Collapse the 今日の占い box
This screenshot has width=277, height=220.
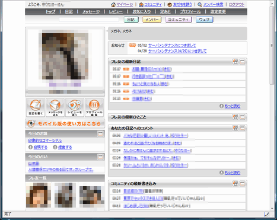[100, 157]
